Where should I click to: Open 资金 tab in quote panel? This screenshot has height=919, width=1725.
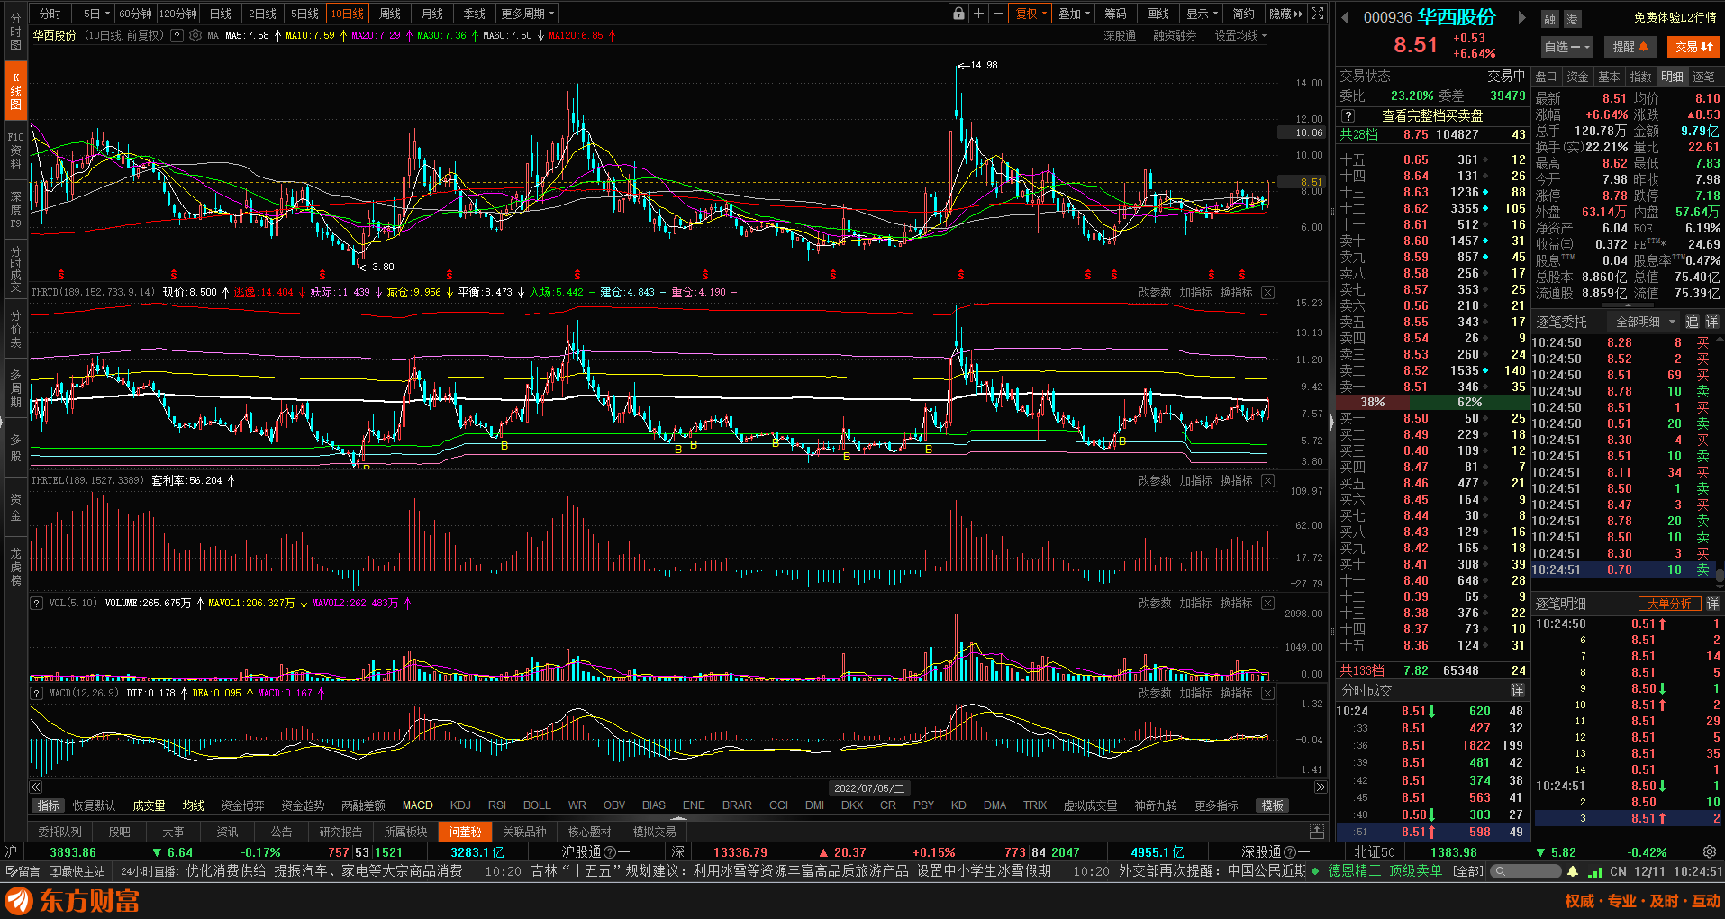[1577, 77]
